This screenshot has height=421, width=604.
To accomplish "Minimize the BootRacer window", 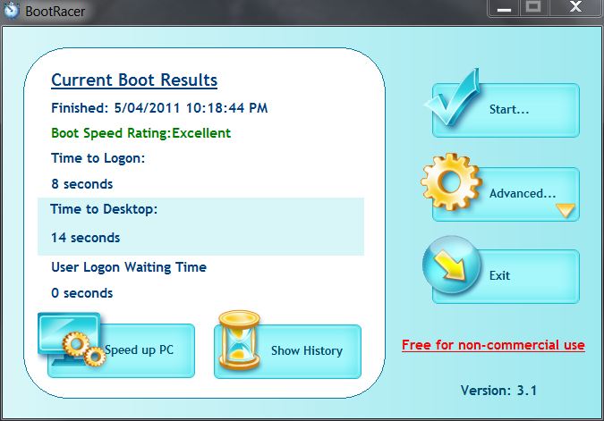I will pos(504,8).
